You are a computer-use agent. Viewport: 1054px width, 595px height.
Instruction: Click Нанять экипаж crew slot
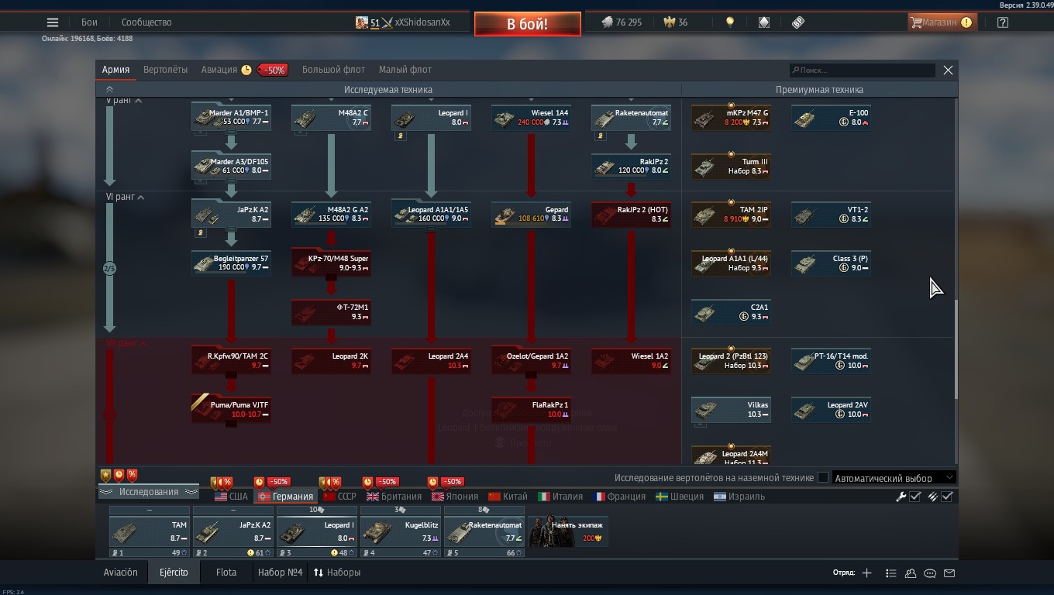[x=568, y=531]
